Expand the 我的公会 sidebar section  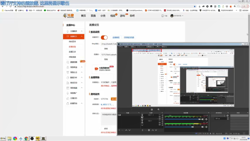tap(82, 72)
